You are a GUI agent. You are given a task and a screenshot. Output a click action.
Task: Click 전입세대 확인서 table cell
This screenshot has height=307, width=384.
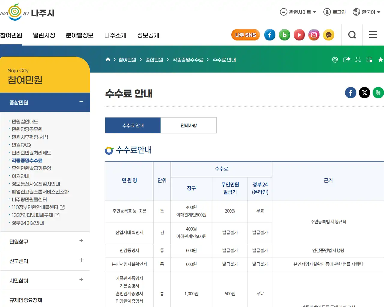pyautogui.click(x=129, y=233)
